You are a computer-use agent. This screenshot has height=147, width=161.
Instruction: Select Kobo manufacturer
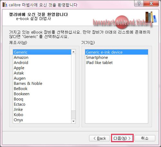42,115
